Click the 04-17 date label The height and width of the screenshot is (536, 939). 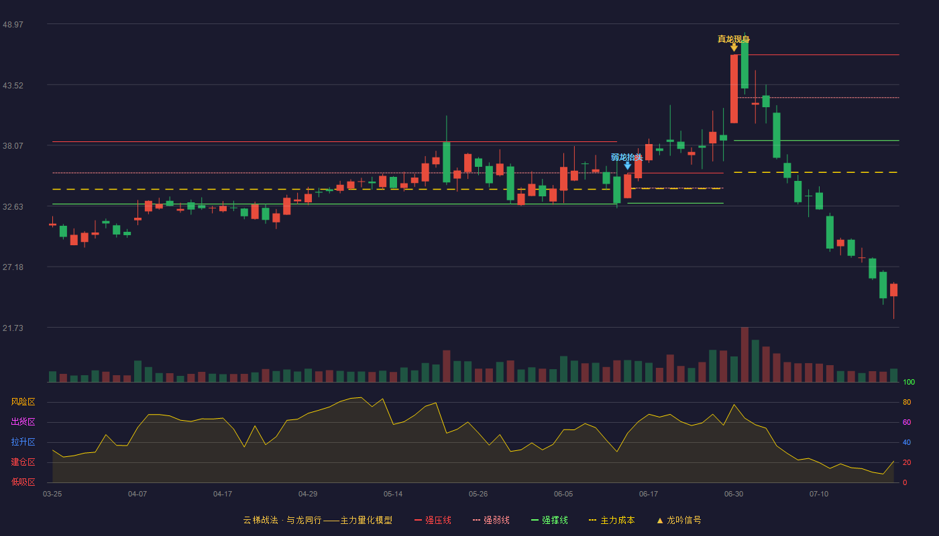click(x=223, y=494)
